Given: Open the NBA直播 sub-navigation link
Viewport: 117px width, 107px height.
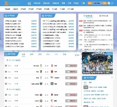Looking at the screenshot, I should [54, 9].
